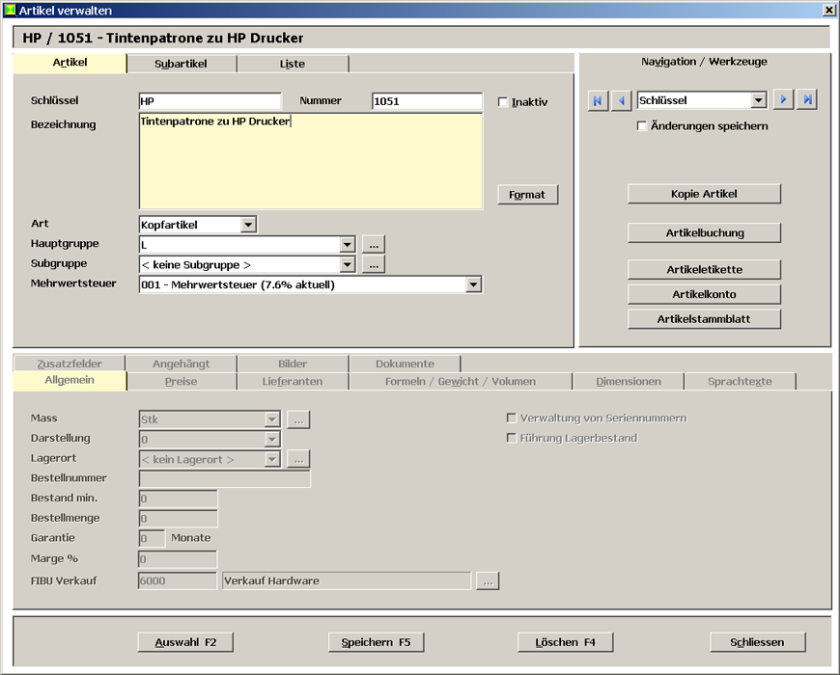The height and width of the screenshot is (675, 840).
Task: Switch to the Liste tab
Action: pyautogui.click(x=292, y=64)
